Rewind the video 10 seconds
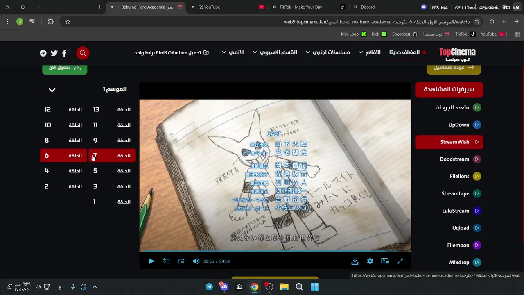 [166, 261]
